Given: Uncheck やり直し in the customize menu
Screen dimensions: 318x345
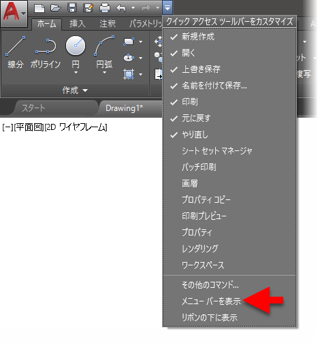Looking at the screenshot, I should tap(229, 135).
